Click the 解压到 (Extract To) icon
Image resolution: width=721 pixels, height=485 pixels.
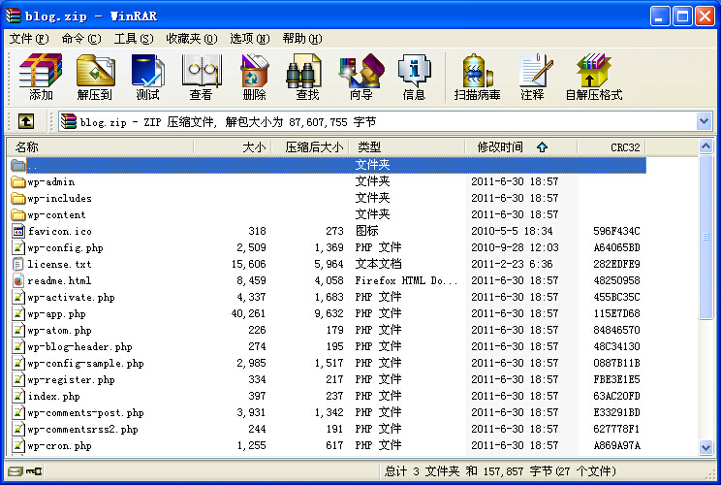[95, 77]
